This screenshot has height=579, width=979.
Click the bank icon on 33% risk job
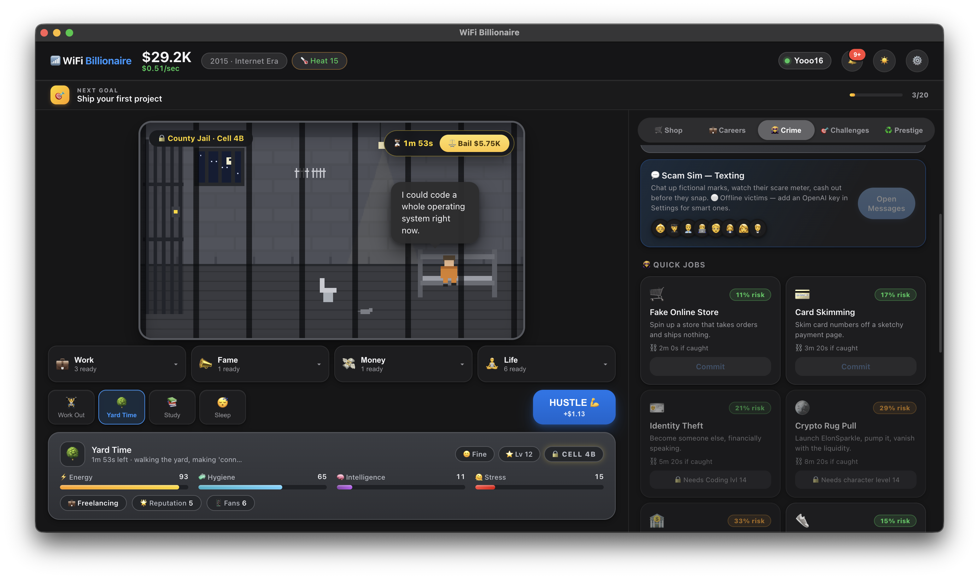[x=657, y=521]
